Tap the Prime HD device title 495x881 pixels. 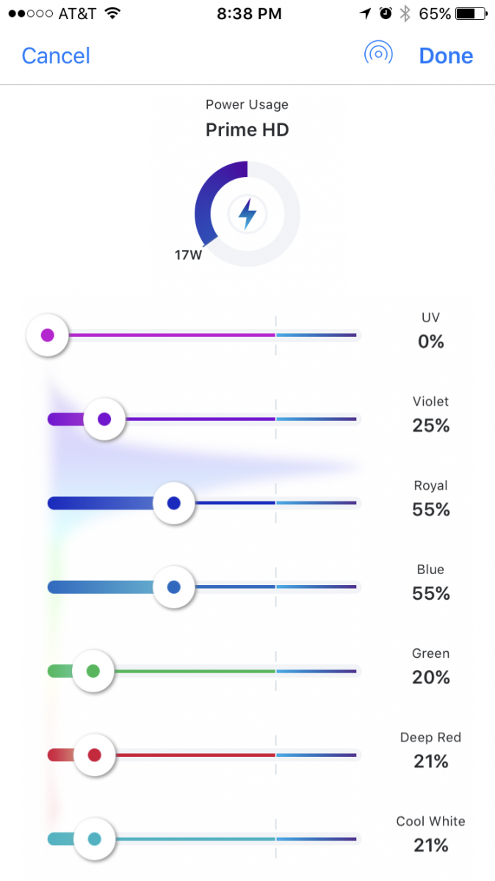pyautogui.click(x=247, y=130)
